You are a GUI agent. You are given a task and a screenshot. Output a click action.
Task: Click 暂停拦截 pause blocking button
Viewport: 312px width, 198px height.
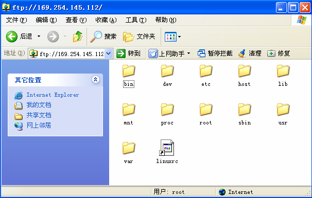coord(215,53)
